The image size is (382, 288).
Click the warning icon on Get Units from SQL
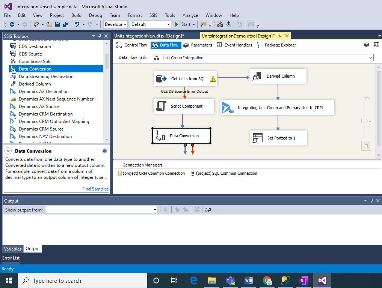213,79
